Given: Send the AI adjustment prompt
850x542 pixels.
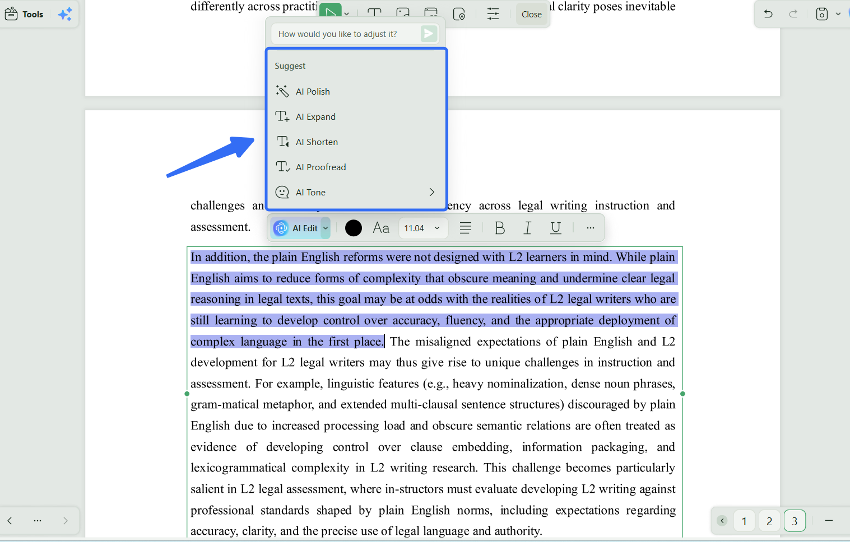Looking at the screenshot, I should (x=429, y=34).
